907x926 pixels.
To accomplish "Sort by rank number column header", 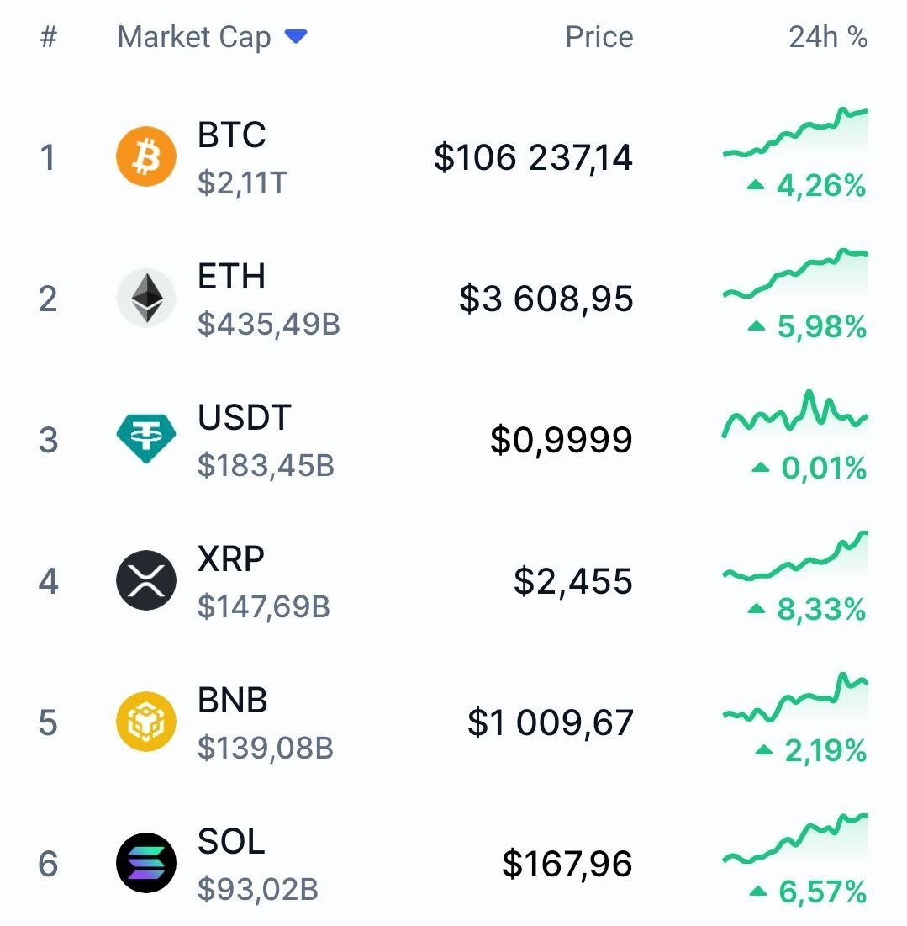I will tap(48, 37).
